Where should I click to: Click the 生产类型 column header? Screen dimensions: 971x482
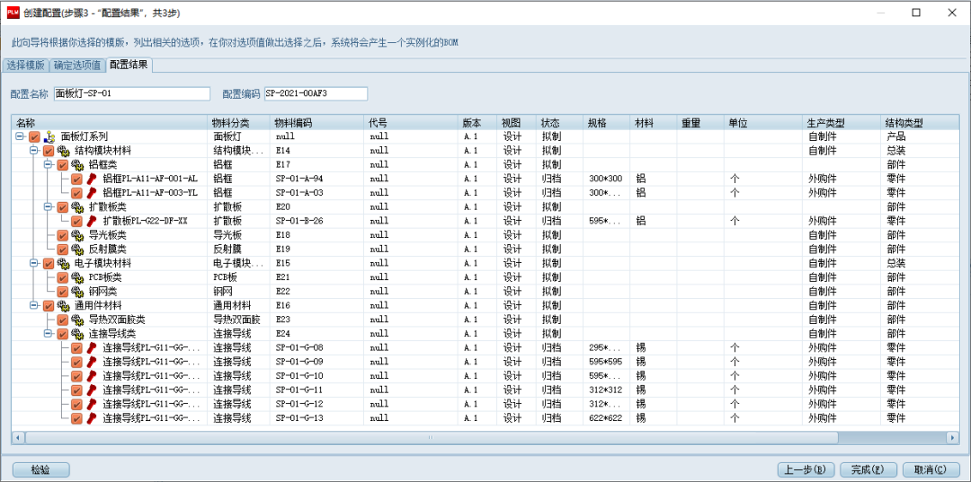(x=842, y=122)
